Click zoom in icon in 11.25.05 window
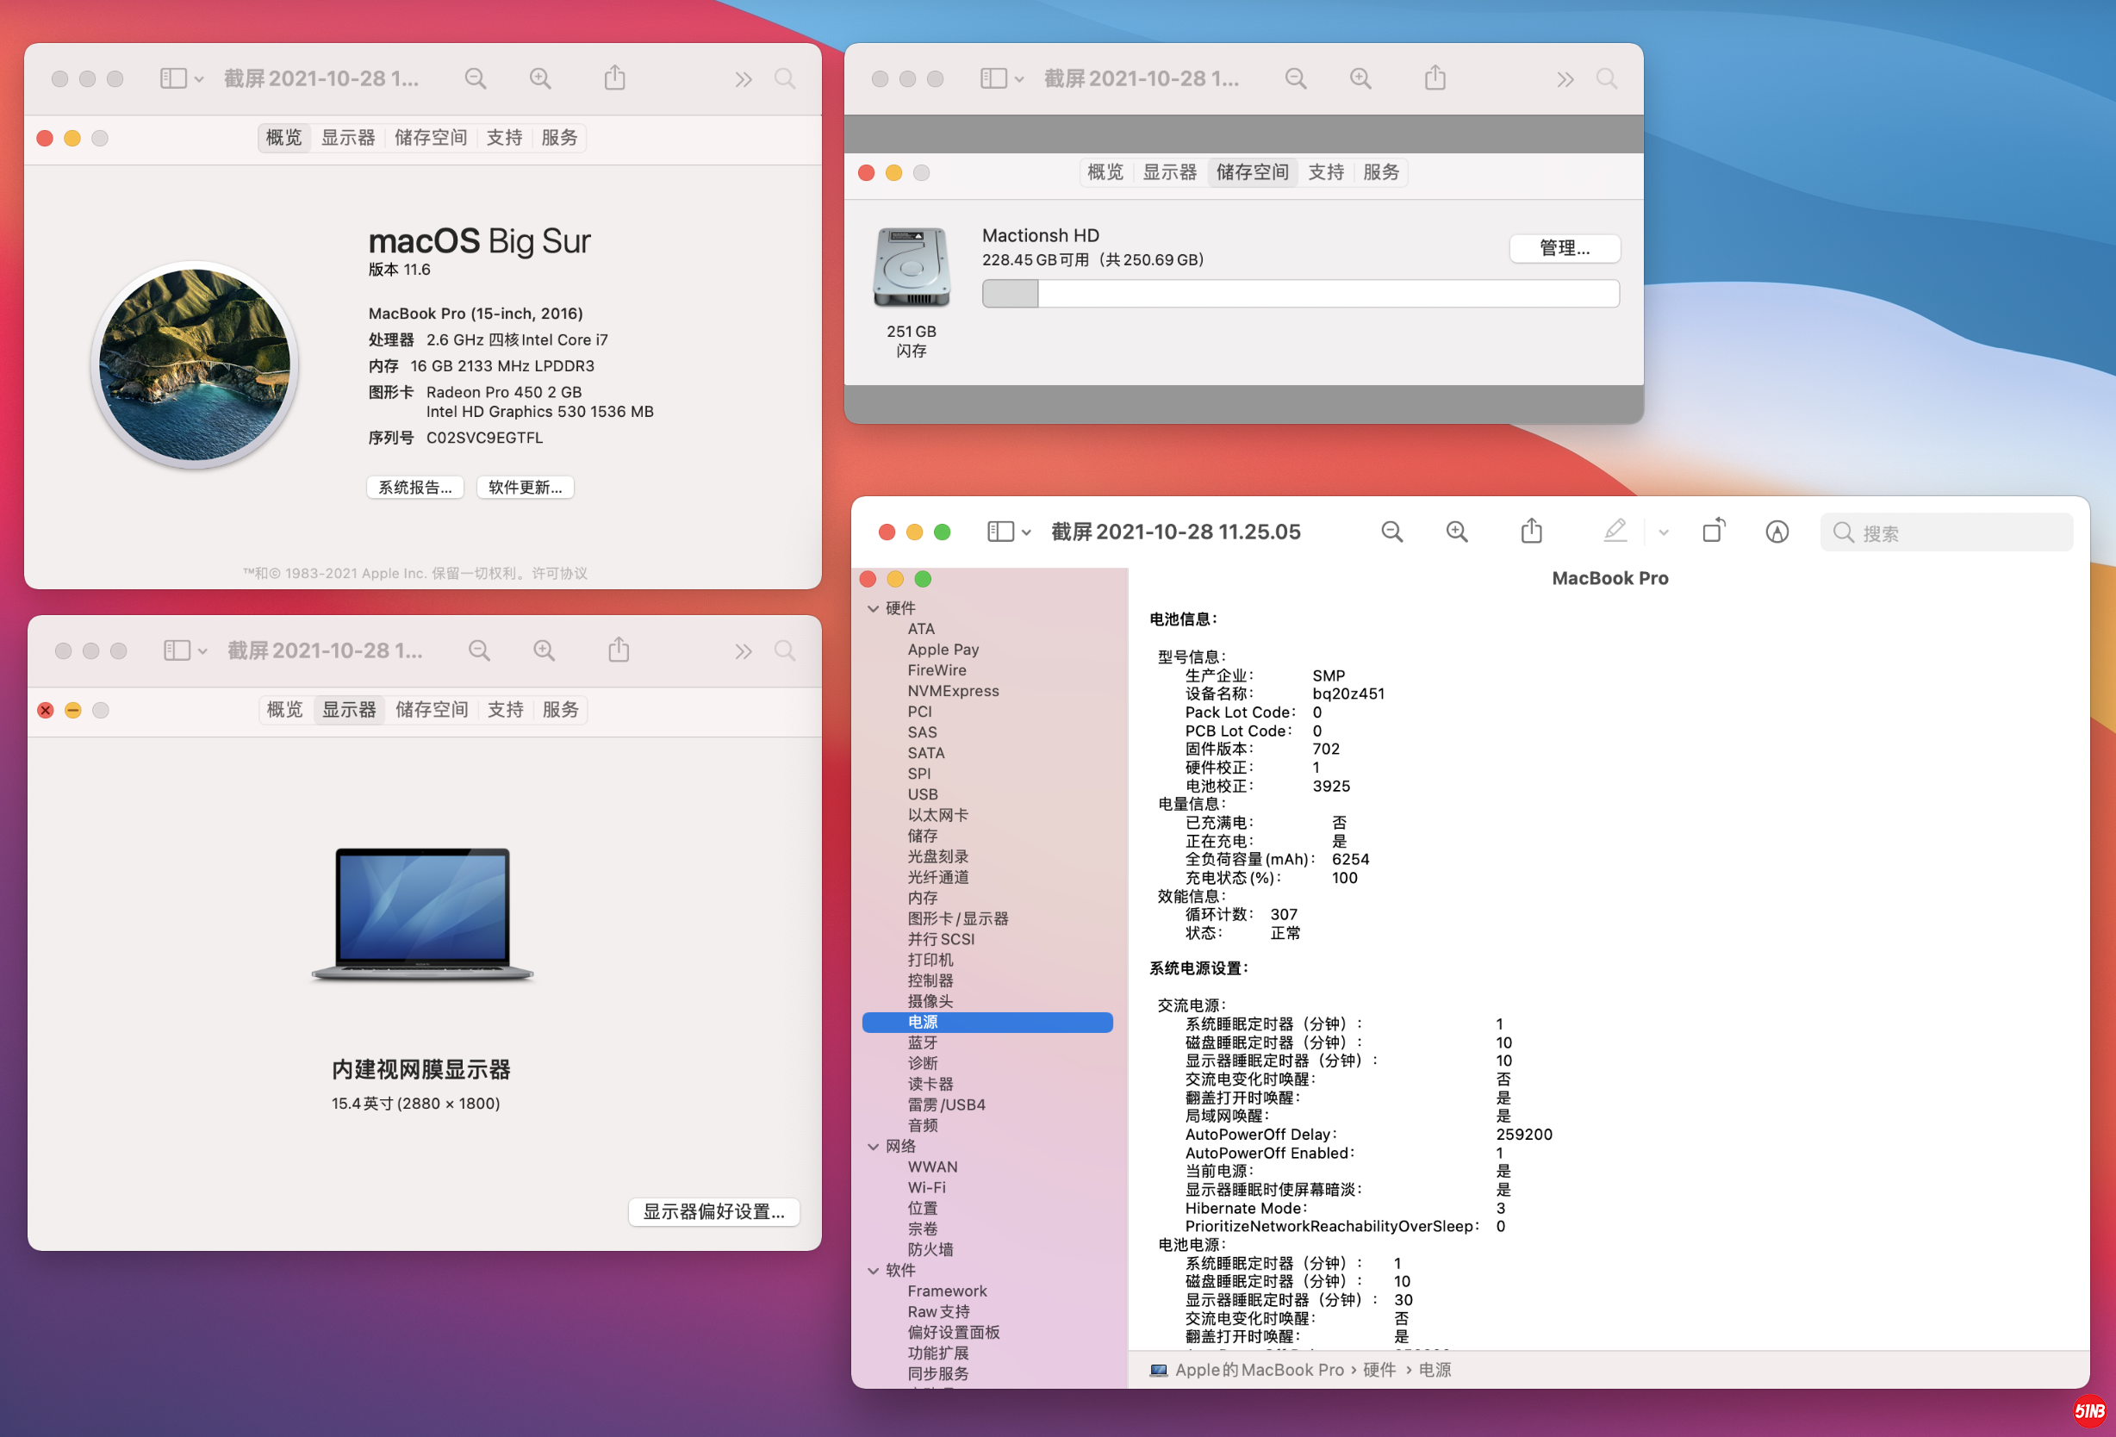This screenshot has height=1437, width=2116. tap(1456, 532)
